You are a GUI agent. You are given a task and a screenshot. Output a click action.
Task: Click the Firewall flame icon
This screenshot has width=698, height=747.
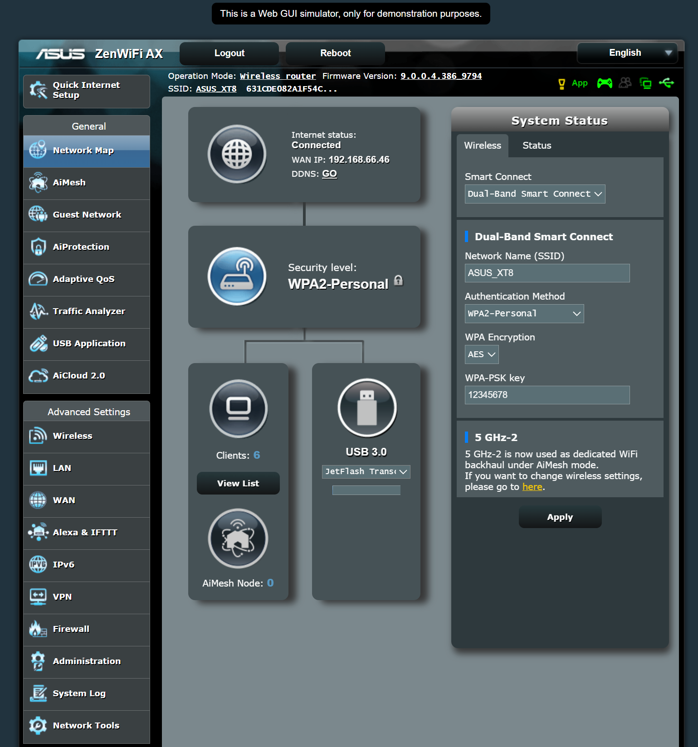(38, 629)
